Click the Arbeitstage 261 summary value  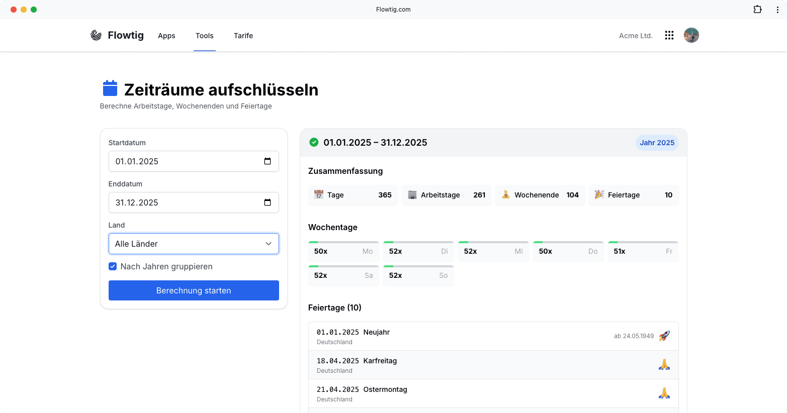[479, 195]
